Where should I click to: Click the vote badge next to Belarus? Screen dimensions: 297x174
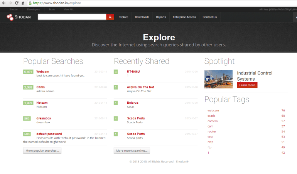click(116, 103)
